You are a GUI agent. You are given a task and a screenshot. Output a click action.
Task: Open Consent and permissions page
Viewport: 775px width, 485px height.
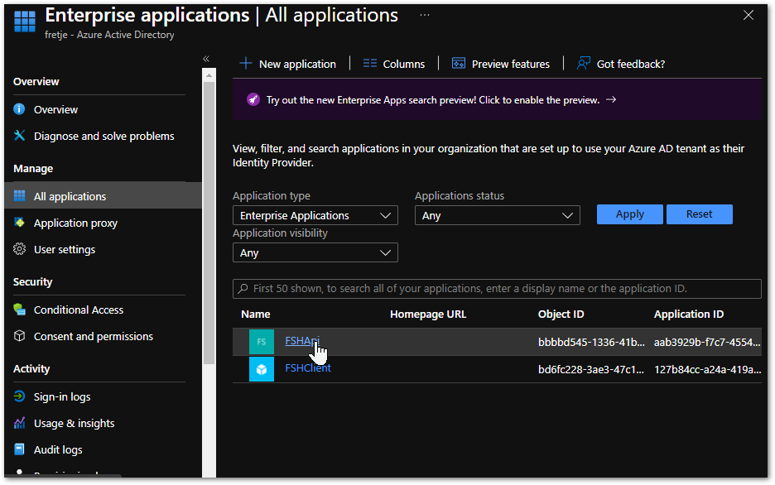coord(93,336)
